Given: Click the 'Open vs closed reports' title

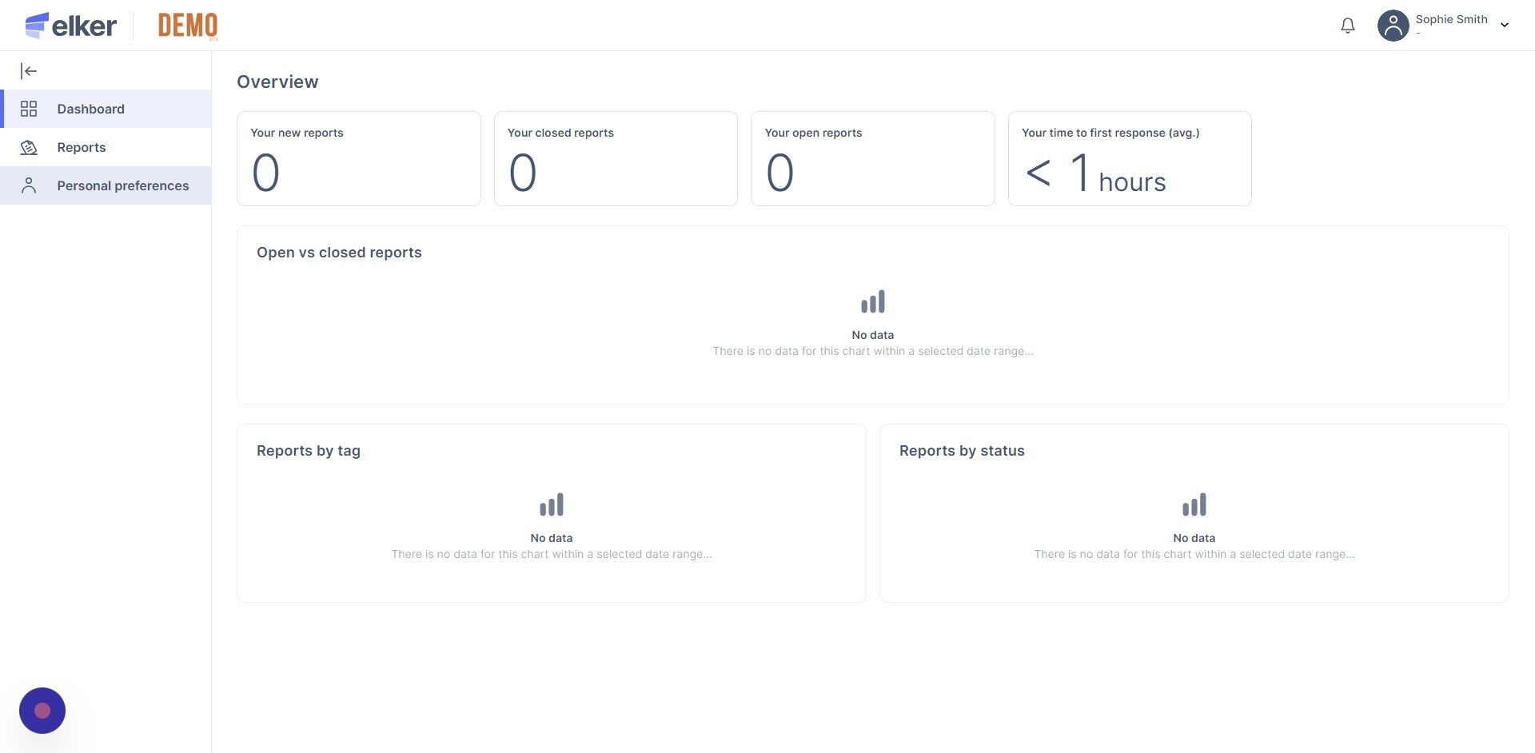Looking at the screenshot, I should pos(339,253).
